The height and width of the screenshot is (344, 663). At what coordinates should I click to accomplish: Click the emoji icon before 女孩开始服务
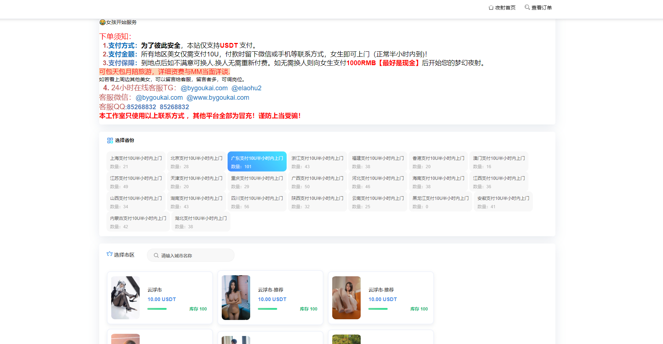pos(102,22)
